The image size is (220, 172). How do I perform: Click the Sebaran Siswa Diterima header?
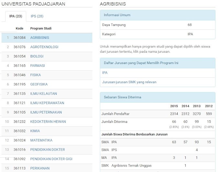point(158,97)
